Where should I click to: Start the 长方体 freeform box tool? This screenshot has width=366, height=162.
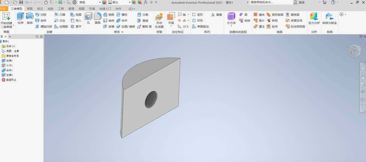click(x=231, y=18)
